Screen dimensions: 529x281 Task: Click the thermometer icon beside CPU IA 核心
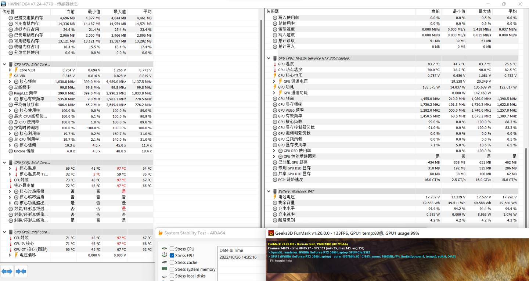coord(10,244)
